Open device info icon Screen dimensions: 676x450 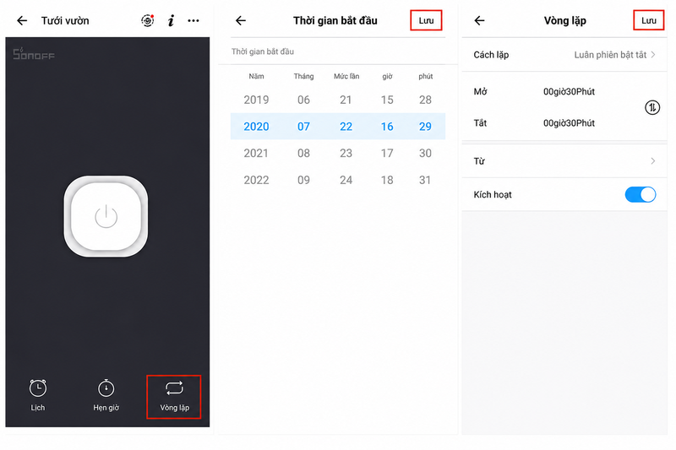tap(172, 20)
